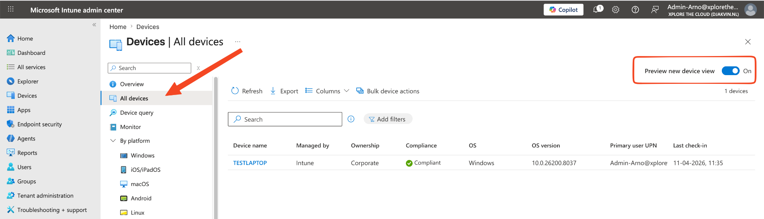Collapse the submenu panel with the X icon
Screen dimensions: 764x219
pyautogui.click(x=198, y=68)
